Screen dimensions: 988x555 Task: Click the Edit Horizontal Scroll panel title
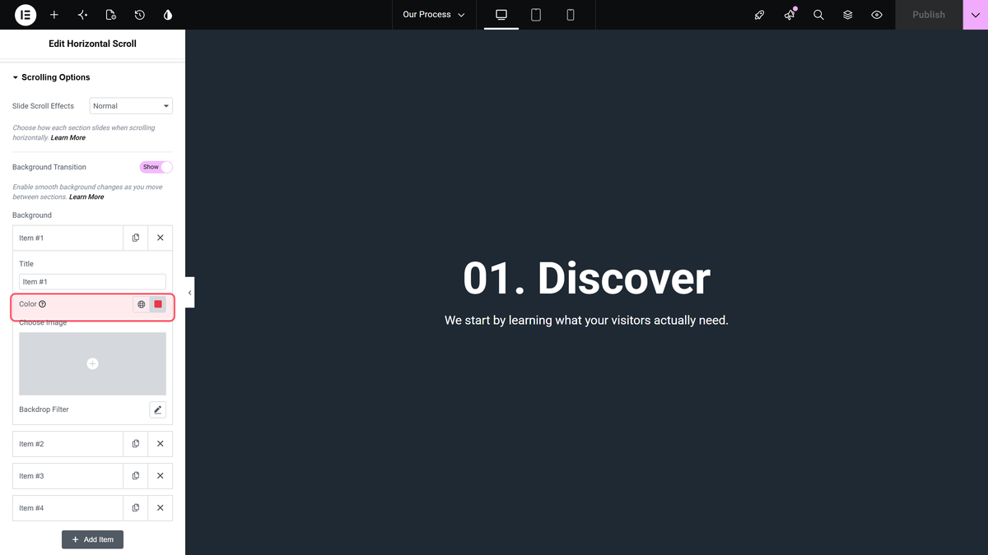(x=92, y=44)
